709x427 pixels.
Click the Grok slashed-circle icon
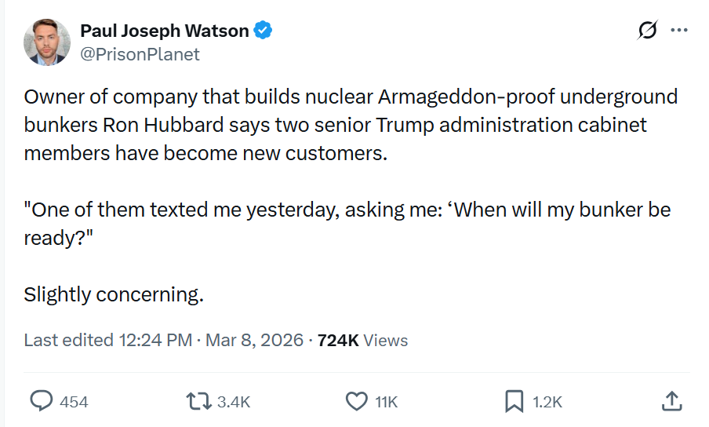click(x=648, y=31)
